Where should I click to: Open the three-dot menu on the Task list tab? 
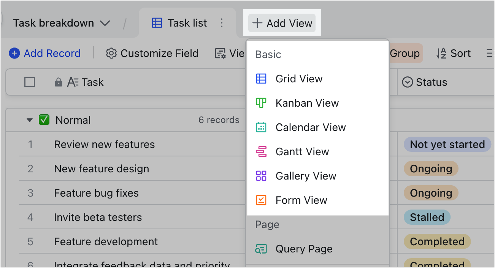click(222, 23)
